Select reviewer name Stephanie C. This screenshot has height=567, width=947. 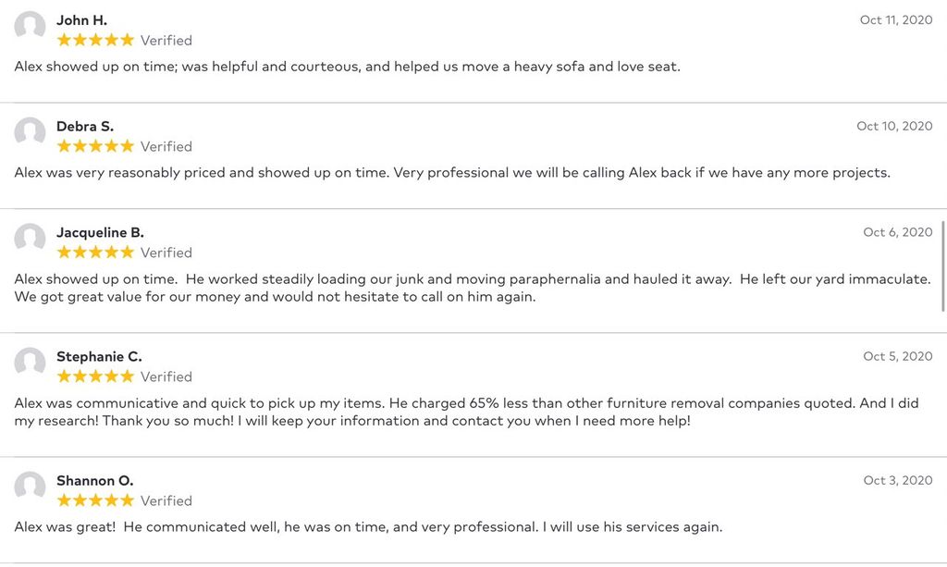pyautogui.click(x=100, y=357)
